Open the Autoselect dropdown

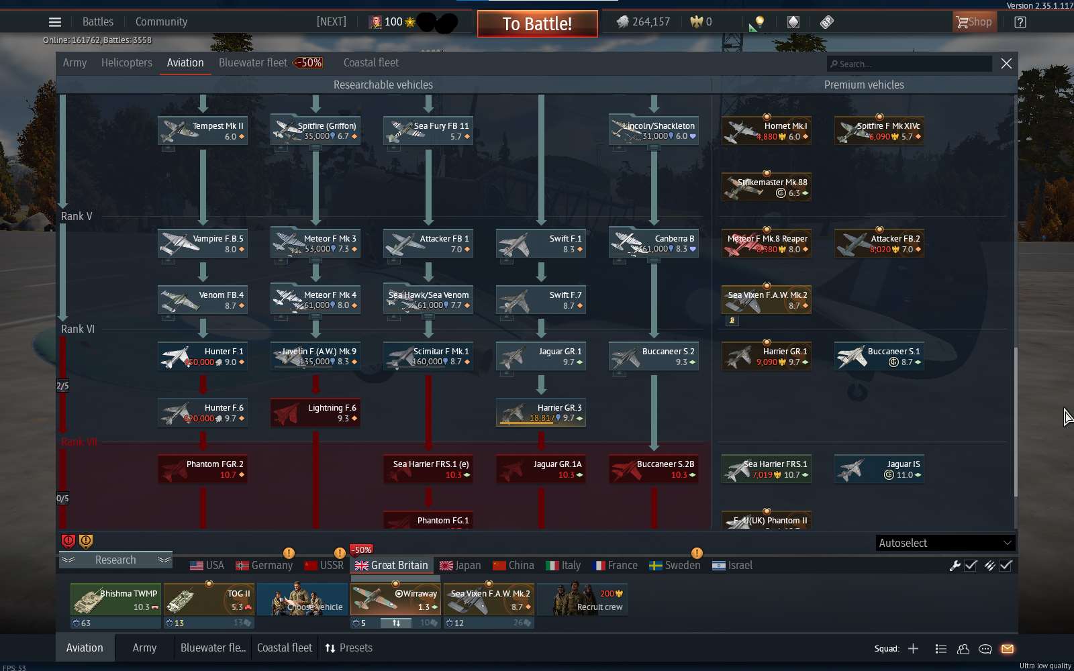945,543
